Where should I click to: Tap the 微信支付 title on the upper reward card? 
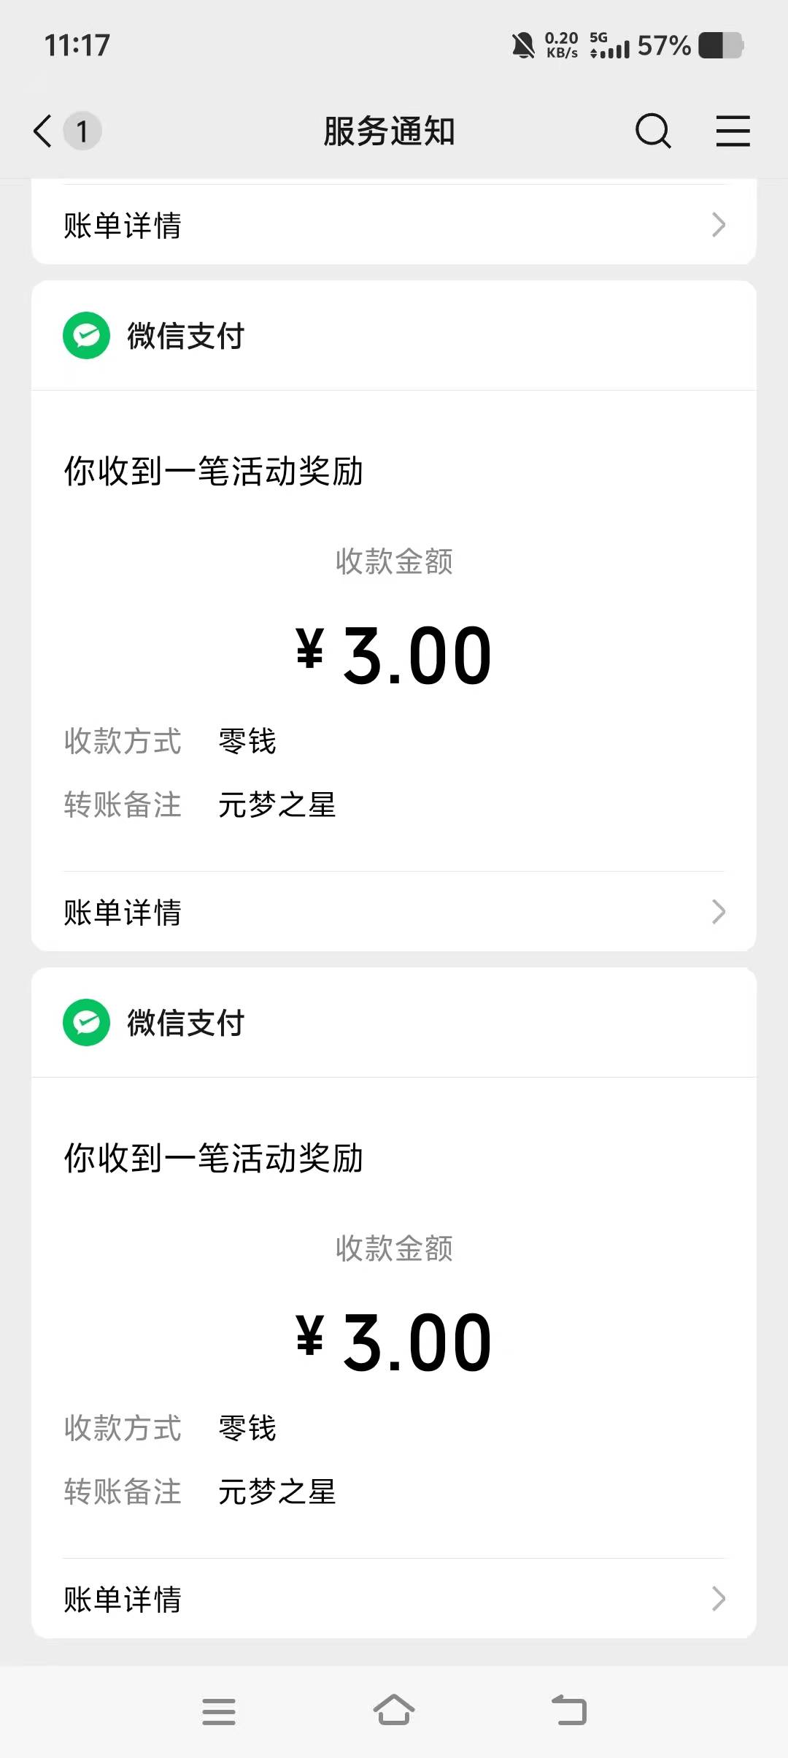pyautogui.click(x=186, y=336)
